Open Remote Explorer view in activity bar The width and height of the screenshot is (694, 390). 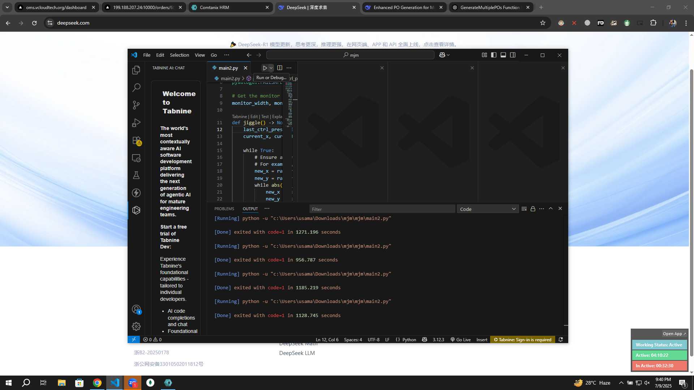coord(136,158)
